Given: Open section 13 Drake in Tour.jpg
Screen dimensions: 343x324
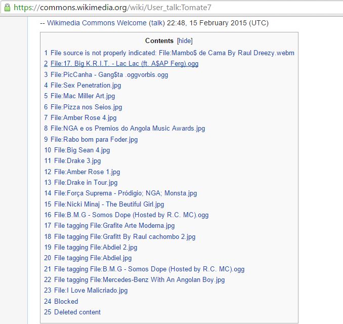Looking at the screenshot, I should 81,183.
